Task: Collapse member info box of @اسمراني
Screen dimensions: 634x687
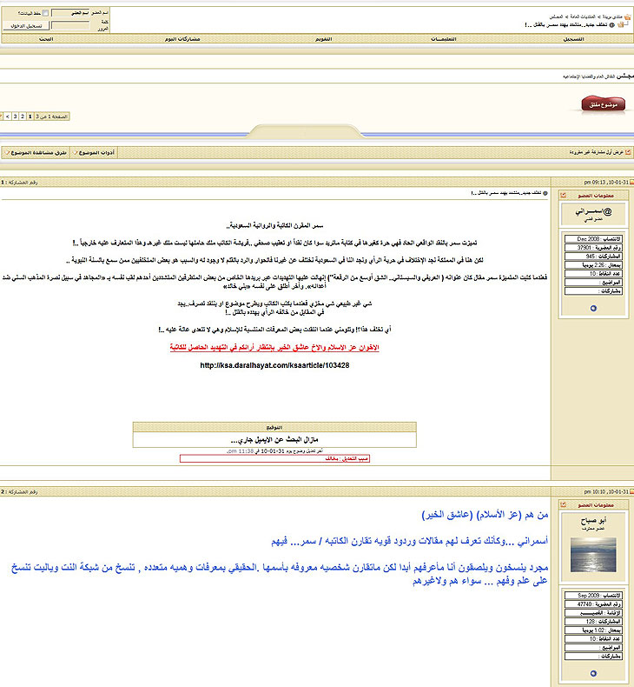Action: 564,195
